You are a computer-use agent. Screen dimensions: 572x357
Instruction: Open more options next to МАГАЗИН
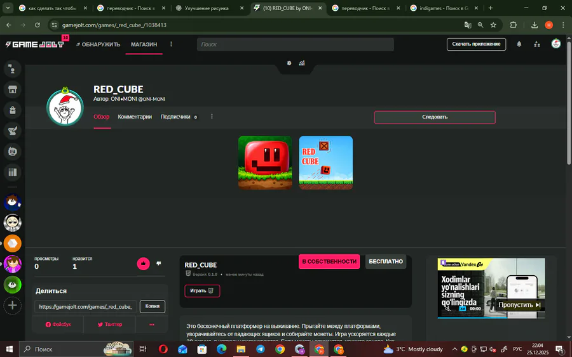[171, 44]
